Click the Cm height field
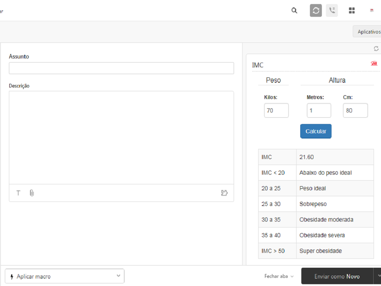The image size is (381, 286). click(x=355, y=111)
